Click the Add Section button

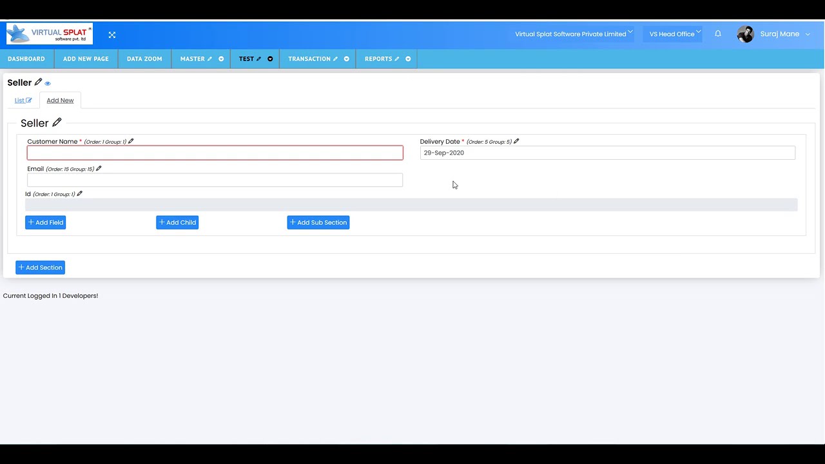pos(40,267)
